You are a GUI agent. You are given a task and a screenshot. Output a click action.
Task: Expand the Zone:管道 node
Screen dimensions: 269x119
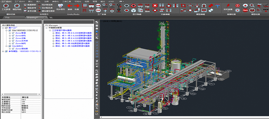coord(10,33)
